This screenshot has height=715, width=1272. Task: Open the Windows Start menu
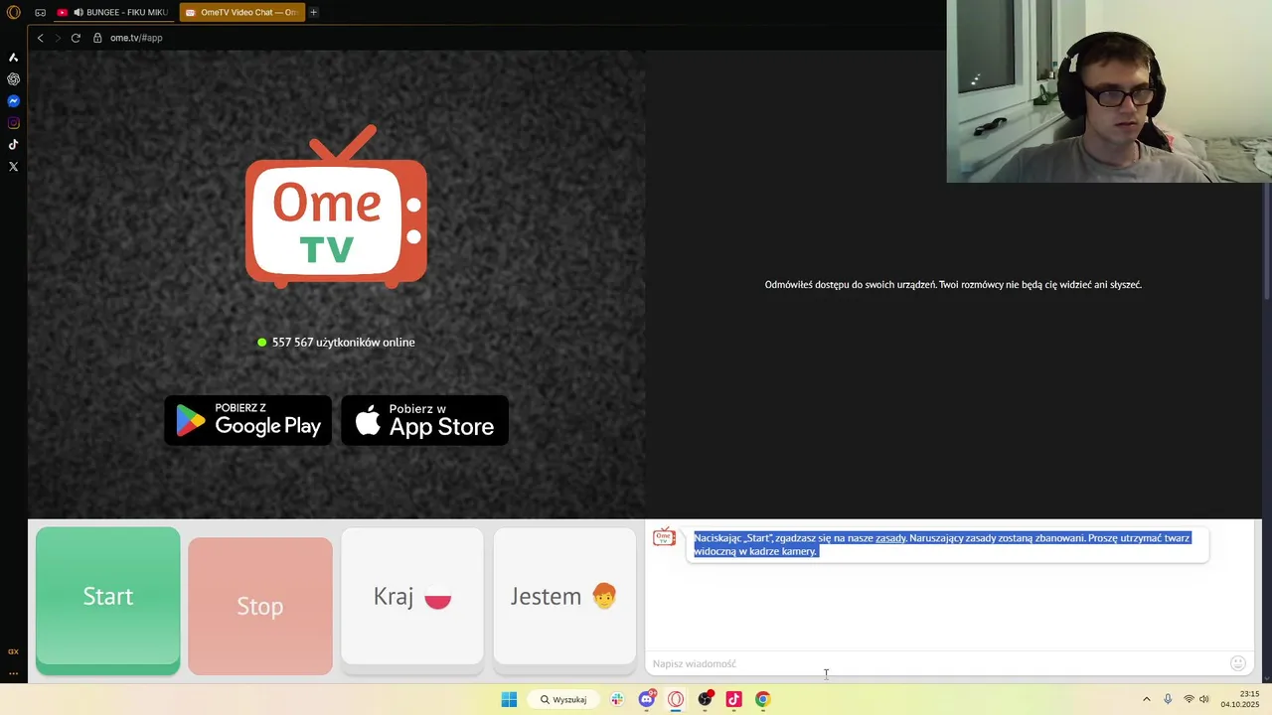(x=509, y=699)
